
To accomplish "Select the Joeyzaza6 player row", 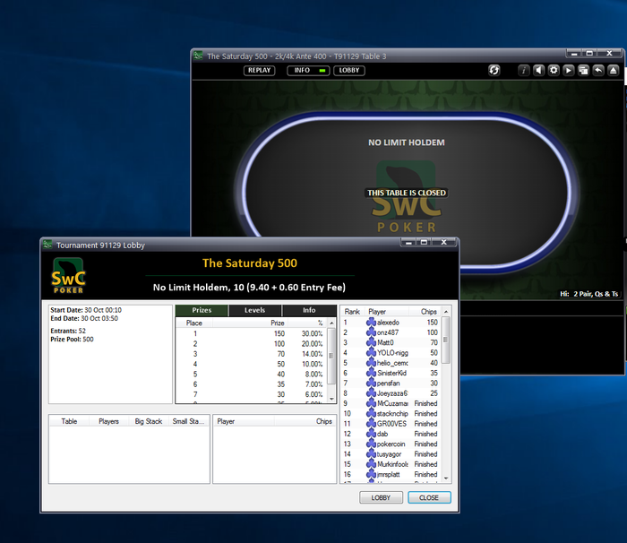I will [391, 393].
